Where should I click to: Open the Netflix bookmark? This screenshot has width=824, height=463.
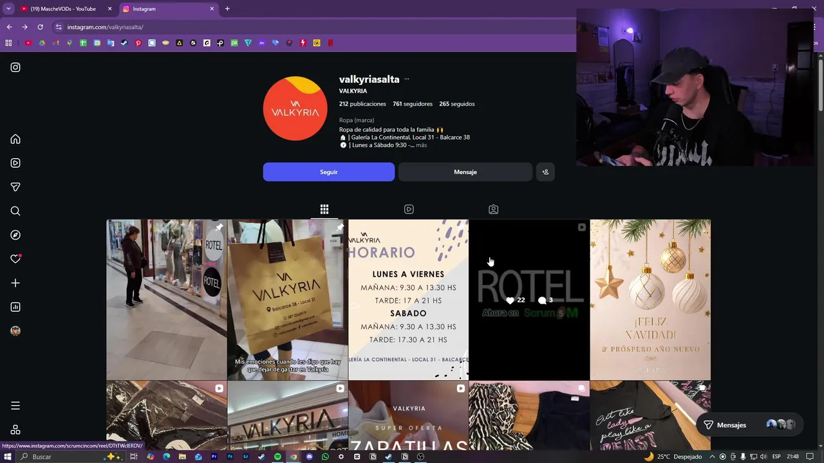(330, 43)
